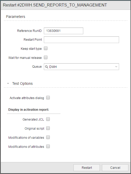Tick the Wait for manual release checkbox
Image resolution: width=131 pixels, height=174 pixels.
tap(46, 57)
